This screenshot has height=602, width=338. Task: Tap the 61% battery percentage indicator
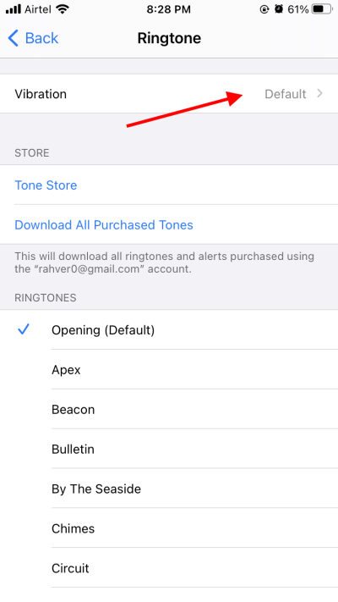[x=298, y=9]
